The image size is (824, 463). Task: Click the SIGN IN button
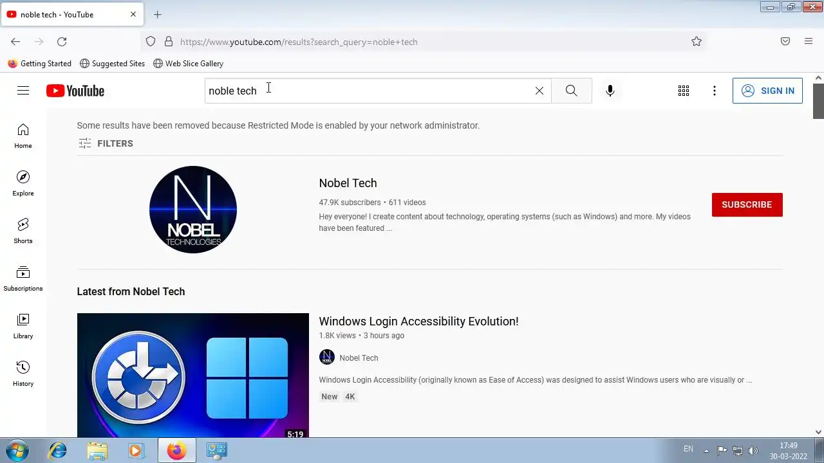point(767,91)
